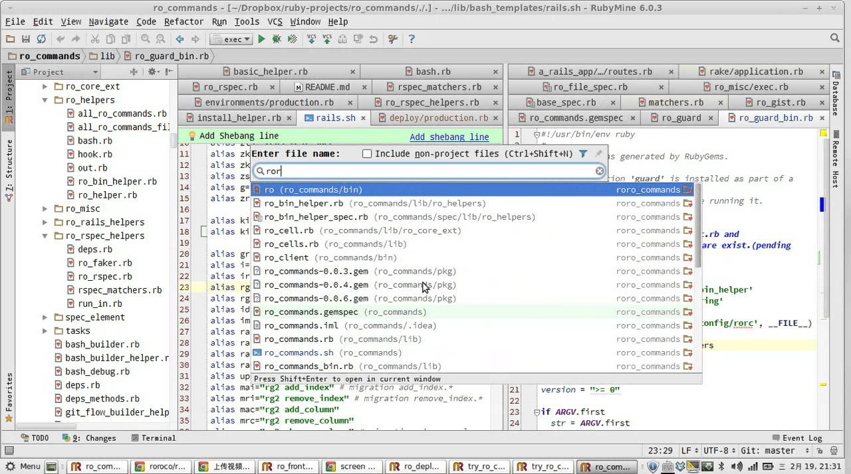851x474 pixels.
Task: Toggle Include non-project files checkbox
Action: (x=367, y=153)
